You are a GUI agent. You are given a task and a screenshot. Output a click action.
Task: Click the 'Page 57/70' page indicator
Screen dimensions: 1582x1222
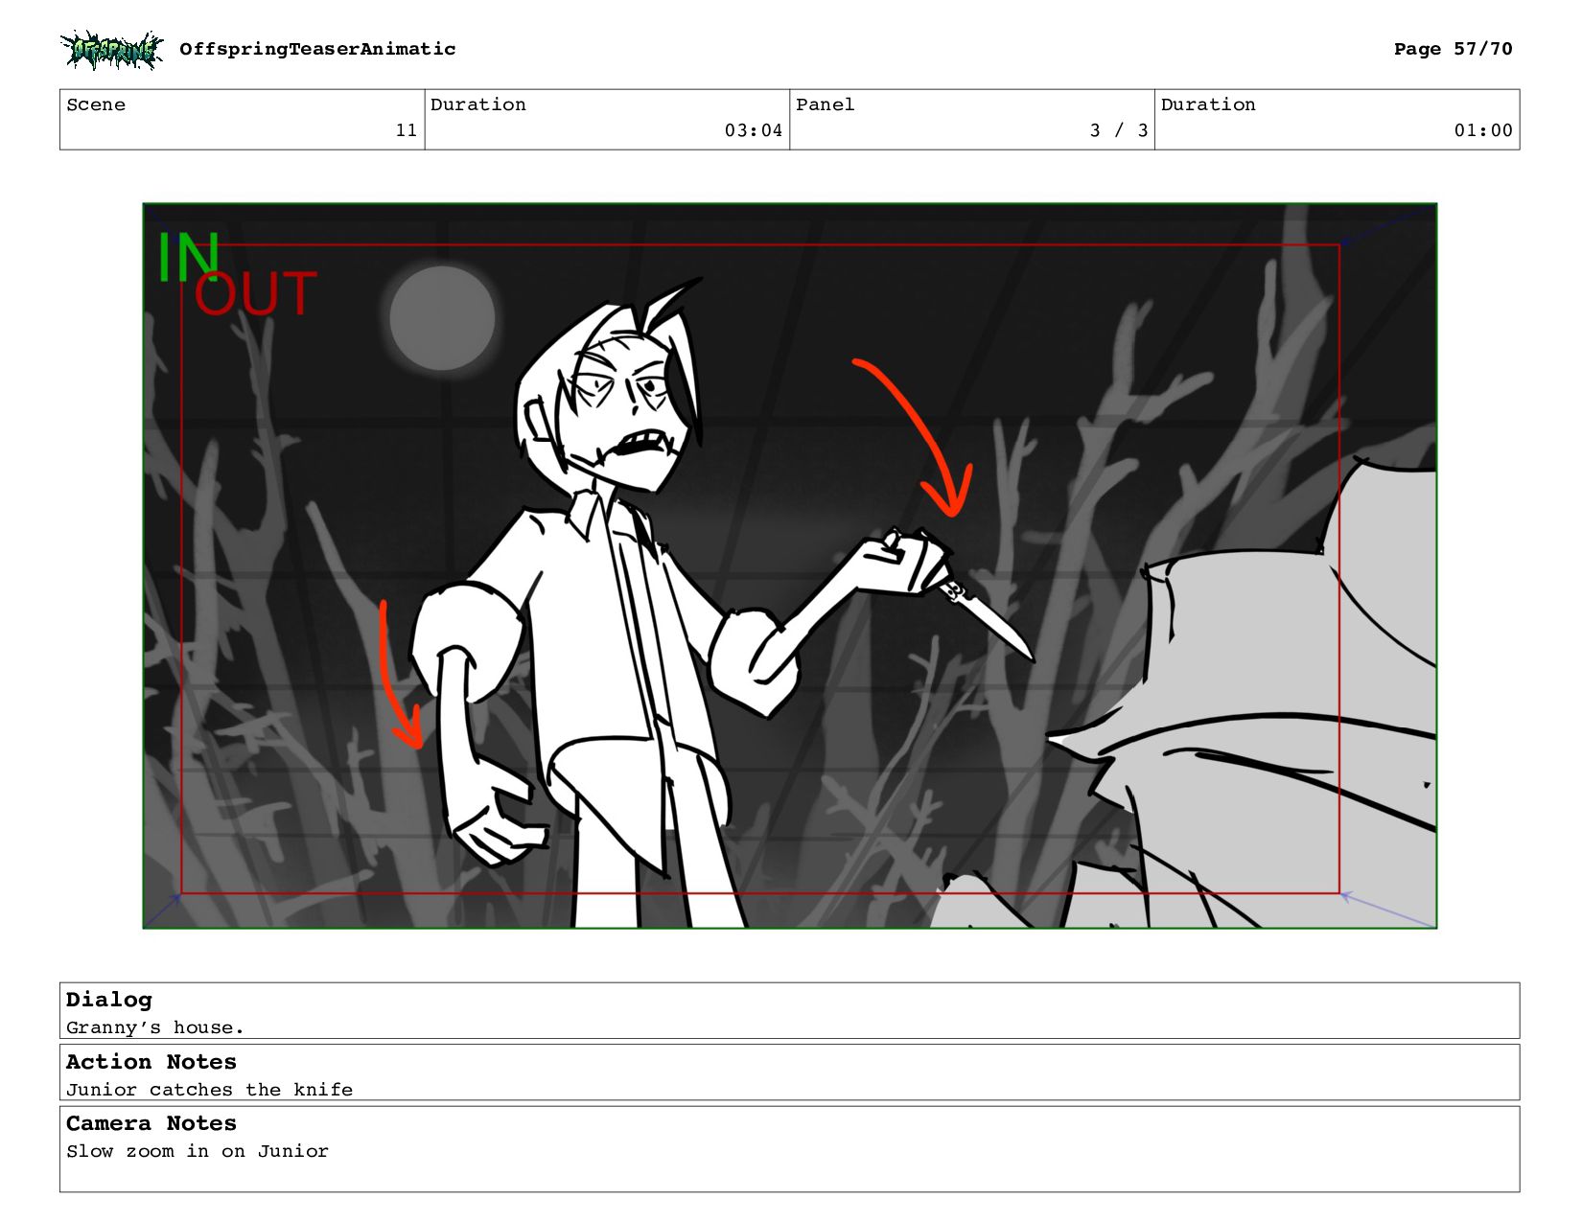(x=1453, y=49)
